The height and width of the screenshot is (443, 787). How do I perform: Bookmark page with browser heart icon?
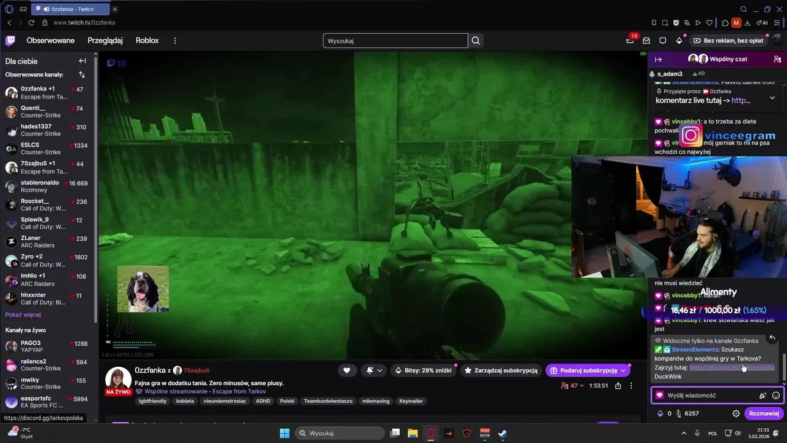click(x=710, y=23)
